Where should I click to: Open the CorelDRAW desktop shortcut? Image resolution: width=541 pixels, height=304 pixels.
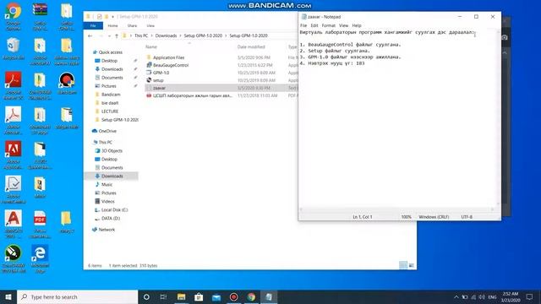click(x=14, y=258)
